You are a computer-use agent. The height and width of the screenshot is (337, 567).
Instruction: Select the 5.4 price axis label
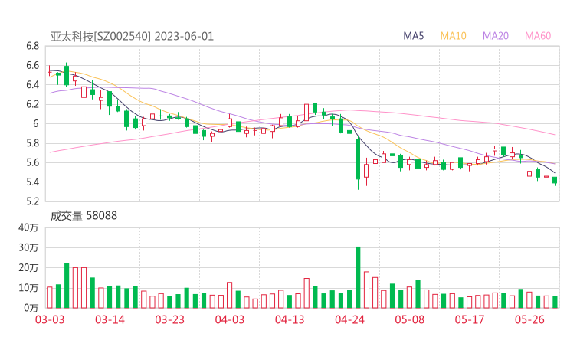[x=32, y=182]
